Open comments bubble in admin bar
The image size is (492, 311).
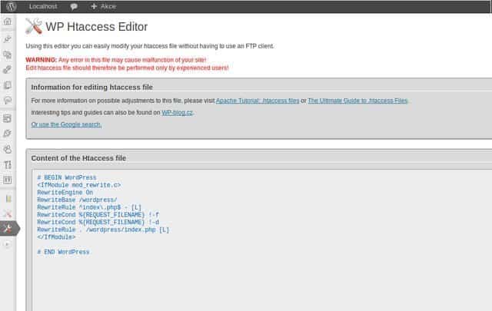[x=74, y=7]
